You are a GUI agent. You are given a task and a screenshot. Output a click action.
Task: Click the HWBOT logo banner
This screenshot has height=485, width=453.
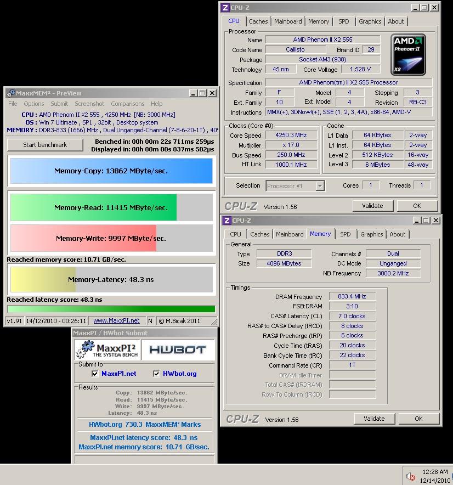coord(178,349)
